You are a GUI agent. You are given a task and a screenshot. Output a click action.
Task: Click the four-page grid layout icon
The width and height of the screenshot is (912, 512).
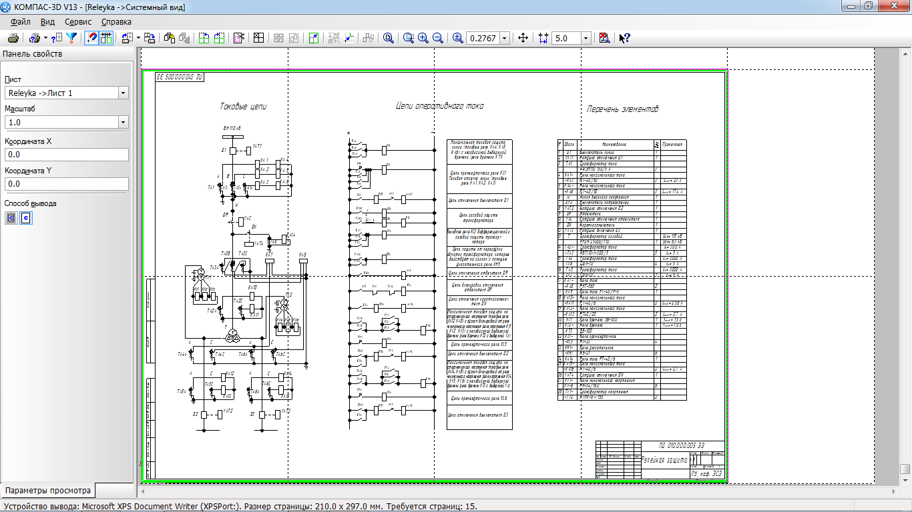point(258,38)
